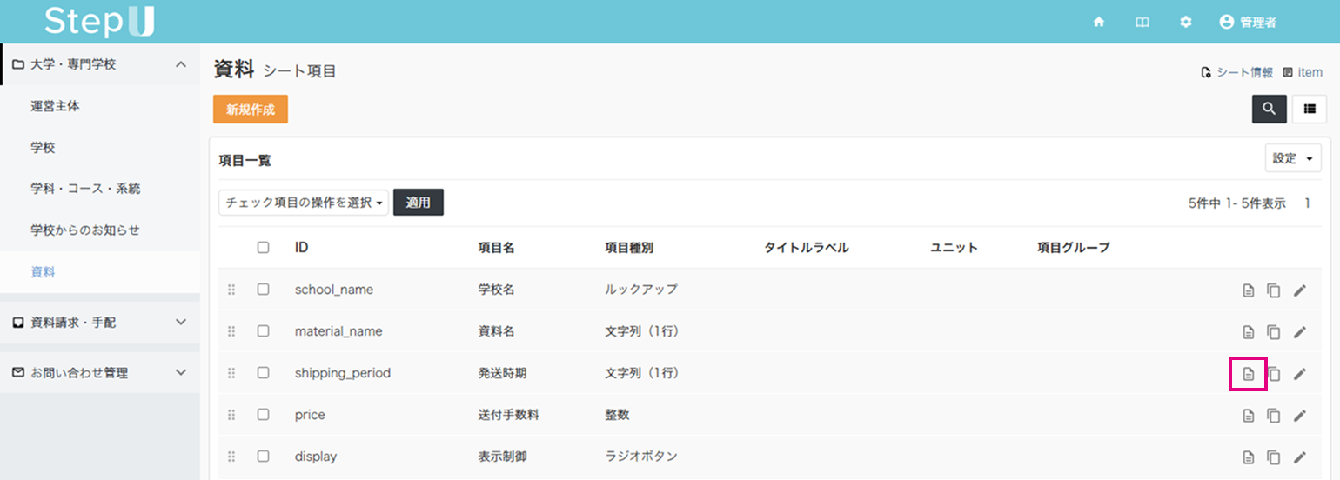Check the school_name row checkbox

coord(263,290)
